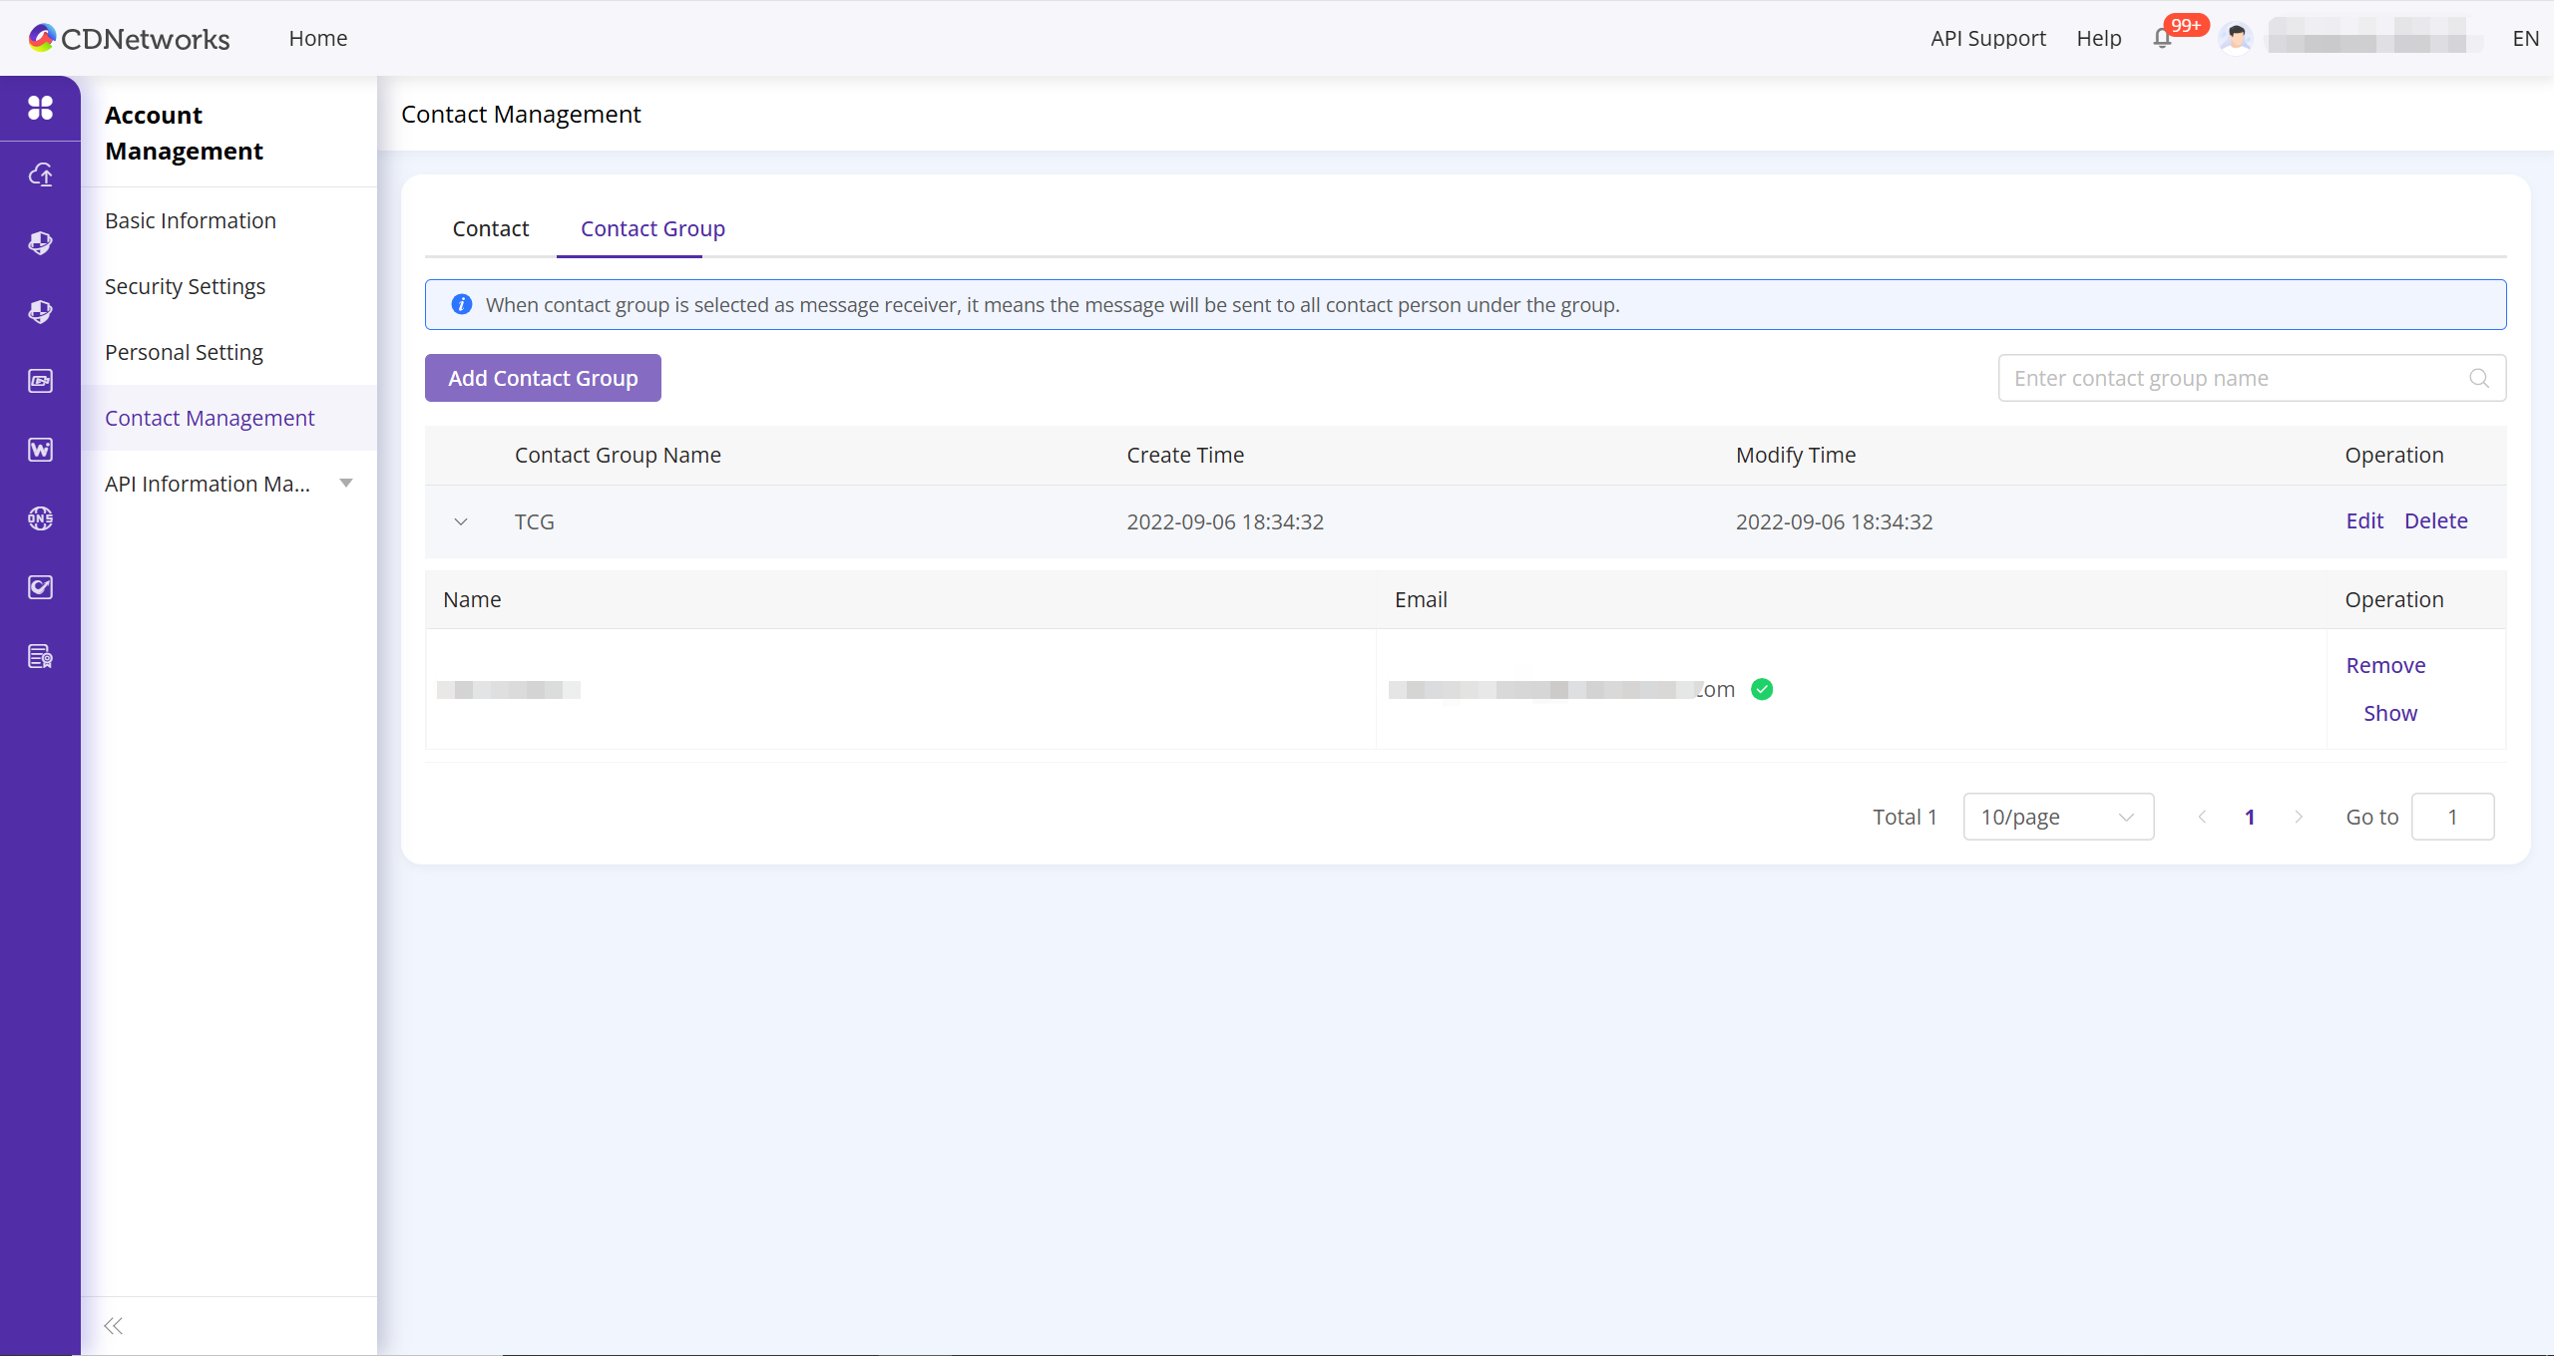The image size is (2554, 1356).
Task: Click the W box sidebar icon
Action: 40,450
